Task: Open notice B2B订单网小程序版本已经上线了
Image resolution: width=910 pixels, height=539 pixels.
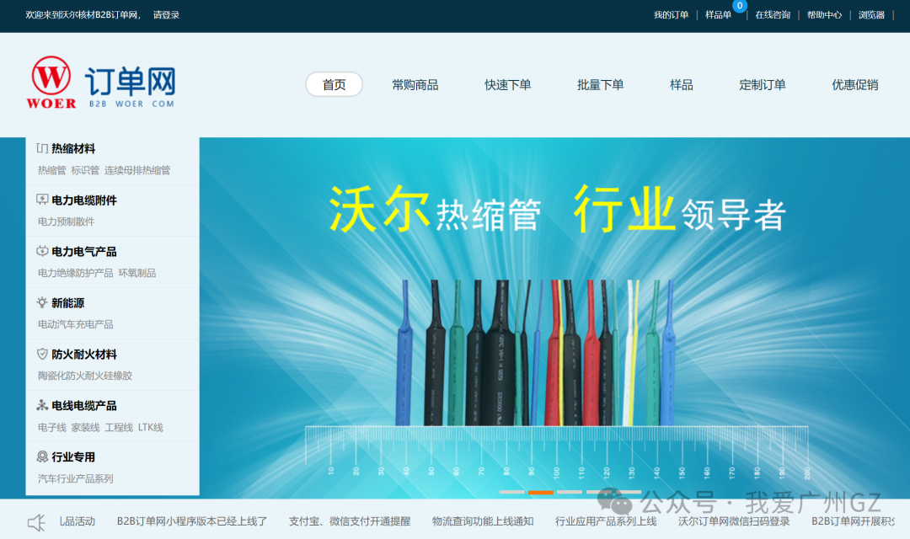Action: (192, 521)
